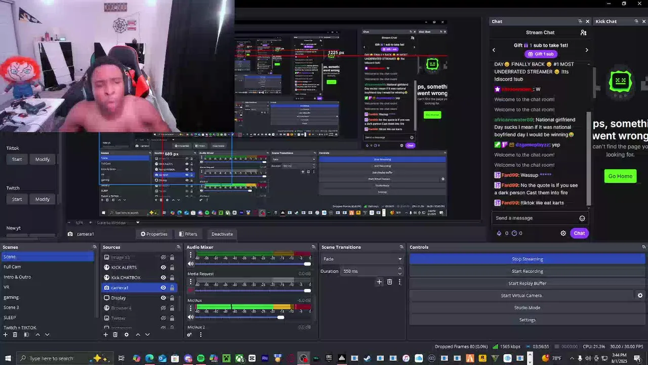Image resolution: width=648 pixels, height=365 pixels.
Task: Show the Image 13 source
Action: (163, 257)
